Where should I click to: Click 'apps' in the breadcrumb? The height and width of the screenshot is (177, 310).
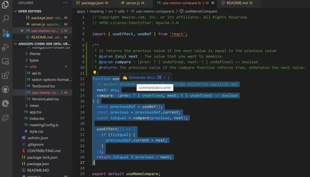click(x=81, y=11)
